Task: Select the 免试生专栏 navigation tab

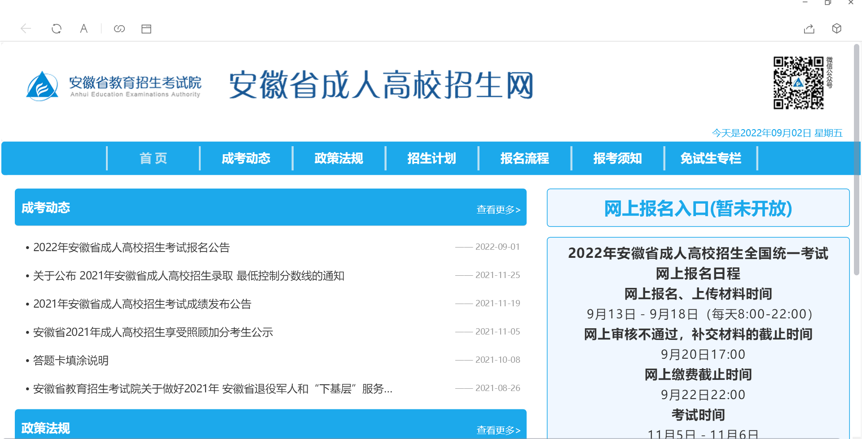Action: tap(710, 158)
